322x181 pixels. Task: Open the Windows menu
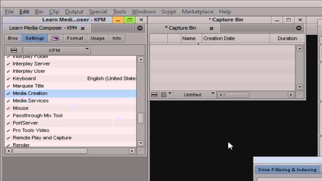pyautogui.click(x=144, y=12)
